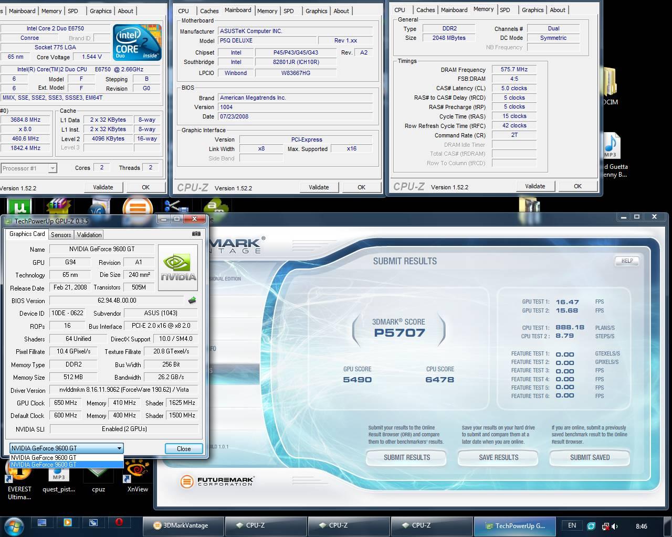Activate TechPowerUp GPU-Z taskbar button

[x=514, y=525]
